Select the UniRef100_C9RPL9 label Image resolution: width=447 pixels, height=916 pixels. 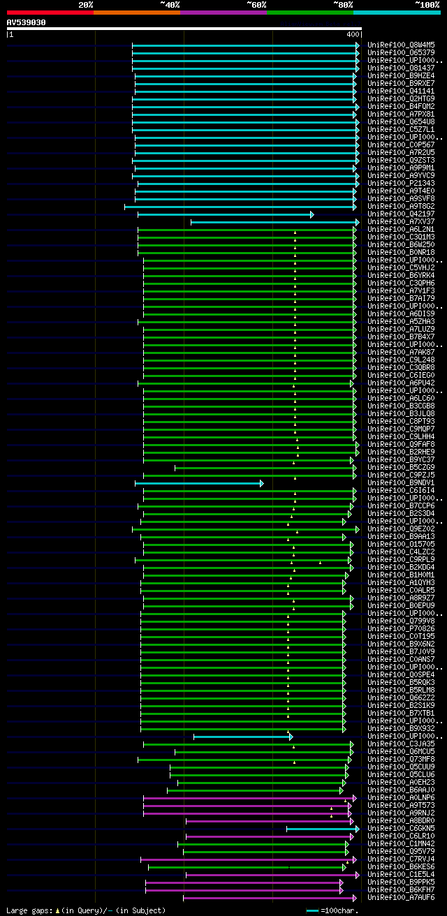(x=401, y=560)
